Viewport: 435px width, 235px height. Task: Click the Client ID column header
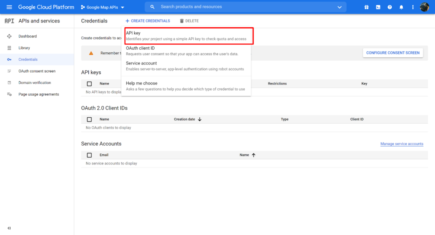357,119
